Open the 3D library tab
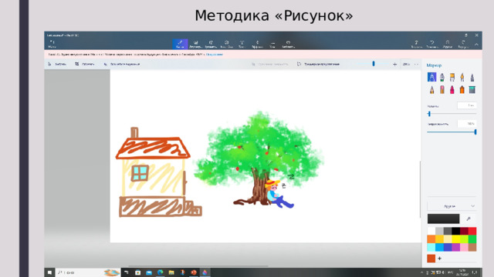The width and height of the screenshot is (494, 277). 288,44
